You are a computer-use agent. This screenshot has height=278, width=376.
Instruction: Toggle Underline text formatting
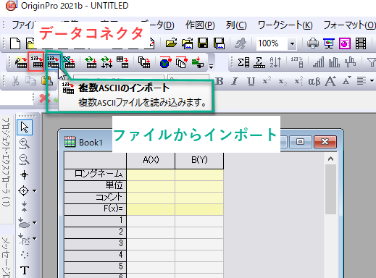click(251, 82)
